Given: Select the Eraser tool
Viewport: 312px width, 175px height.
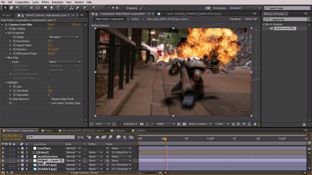Looking at the screenshot, I should tap(78, 8).
